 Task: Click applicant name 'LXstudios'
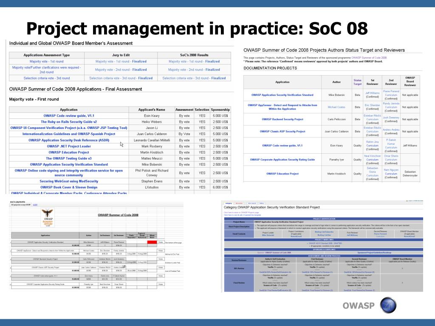tap(152, 187)
